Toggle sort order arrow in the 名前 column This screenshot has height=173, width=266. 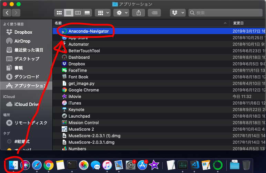pos(225,23)
